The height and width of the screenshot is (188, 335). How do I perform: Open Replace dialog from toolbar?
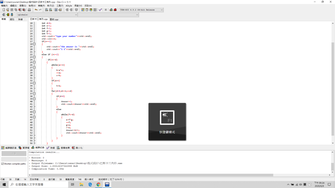point(51,10)
